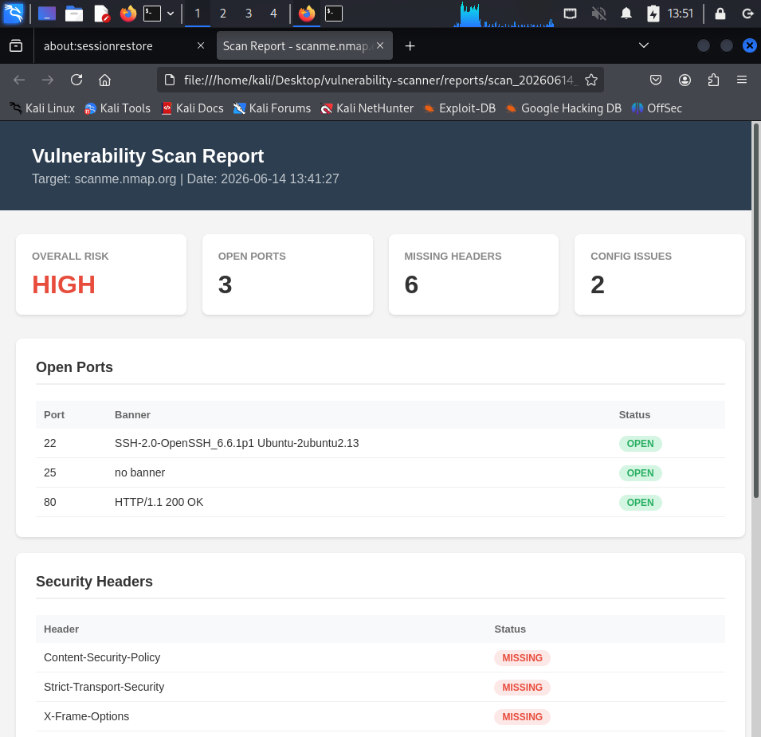Open Firefox View recent browsing icon
761x737 pixels.
pyautogui.click(x=16, y=45)
